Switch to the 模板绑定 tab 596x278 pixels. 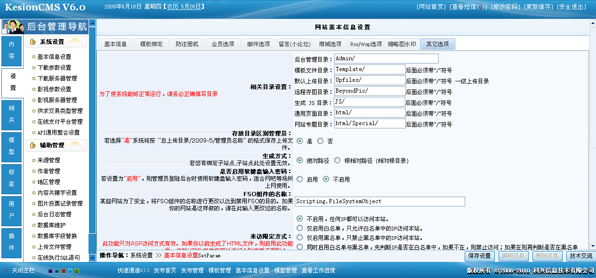[x=151, y=44]
